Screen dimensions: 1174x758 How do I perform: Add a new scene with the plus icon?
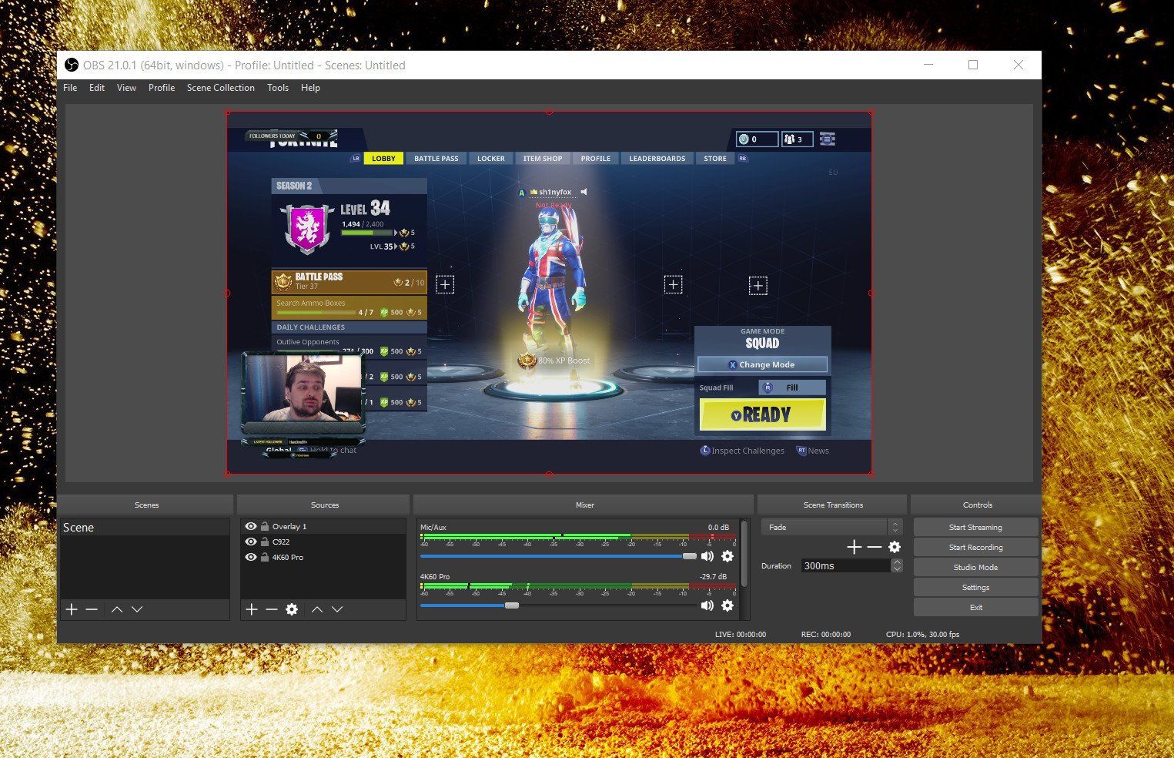tap(71, 609)
